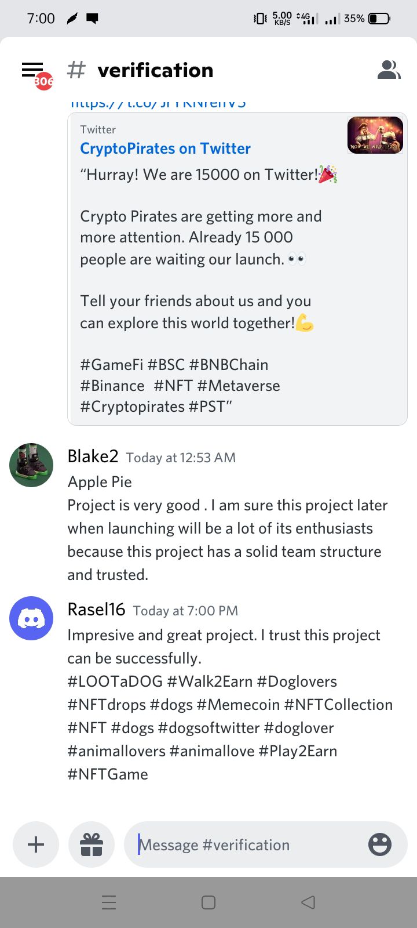Viewport: 417px width, 928px height.
Task: Show the members list icon
Action: [x=389, y=70]
